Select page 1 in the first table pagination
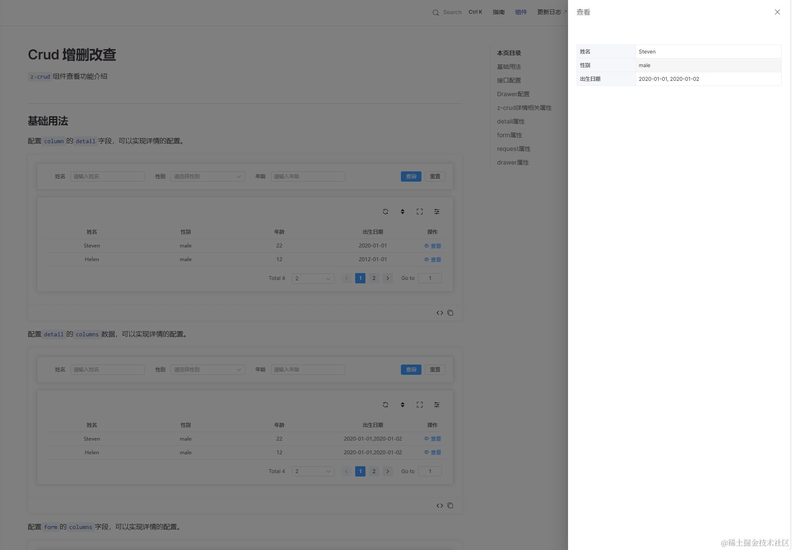The image size is (792, 550). point(360,278)
